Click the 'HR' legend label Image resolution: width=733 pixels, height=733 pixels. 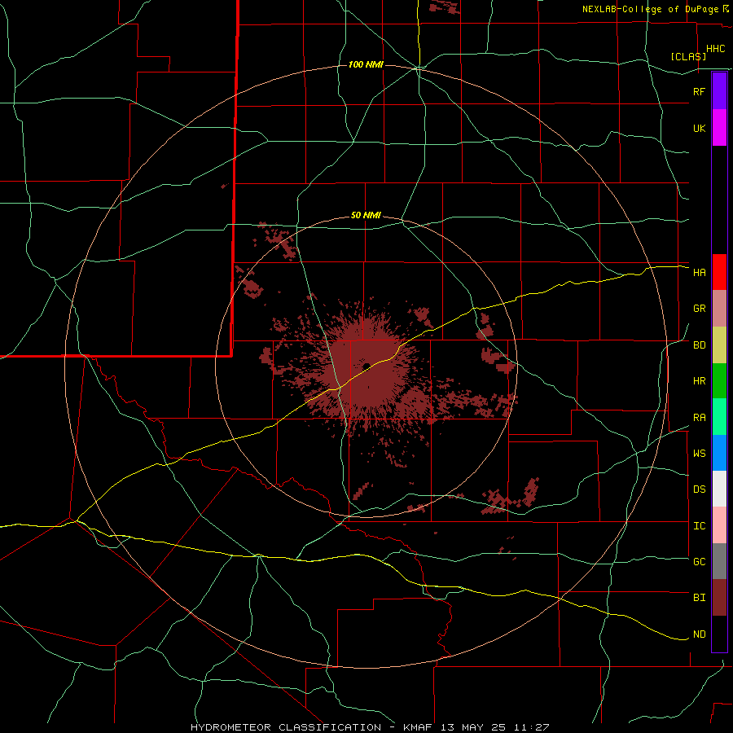699,381
